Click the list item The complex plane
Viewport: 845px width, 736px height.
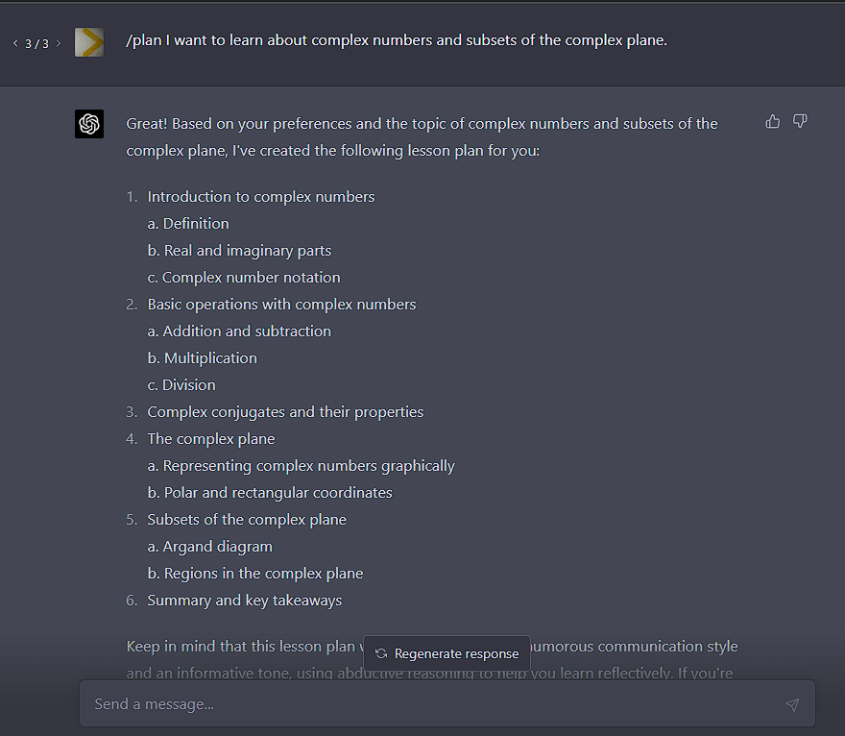pyautogui.click(x=211, y=439)
